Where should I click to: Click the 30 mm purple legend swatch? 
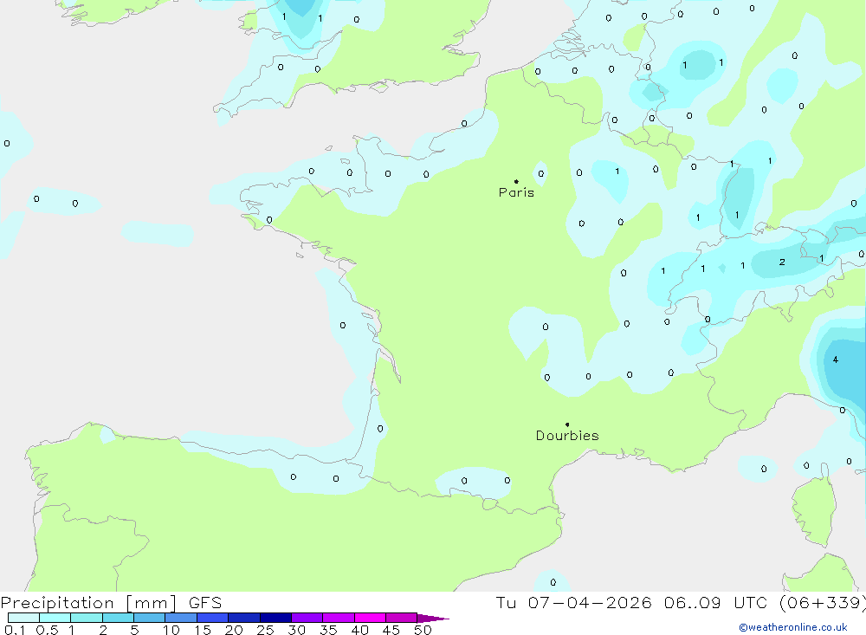[x=307, y=618]
